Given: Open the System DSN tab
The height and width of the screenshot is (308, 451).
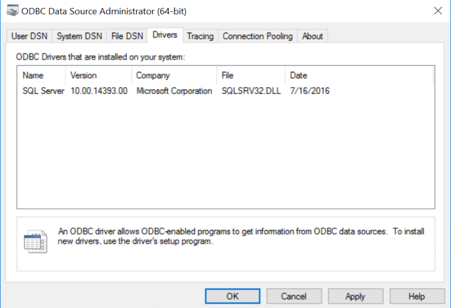Looking at the screenshot, I should click(x=79, y=36).
